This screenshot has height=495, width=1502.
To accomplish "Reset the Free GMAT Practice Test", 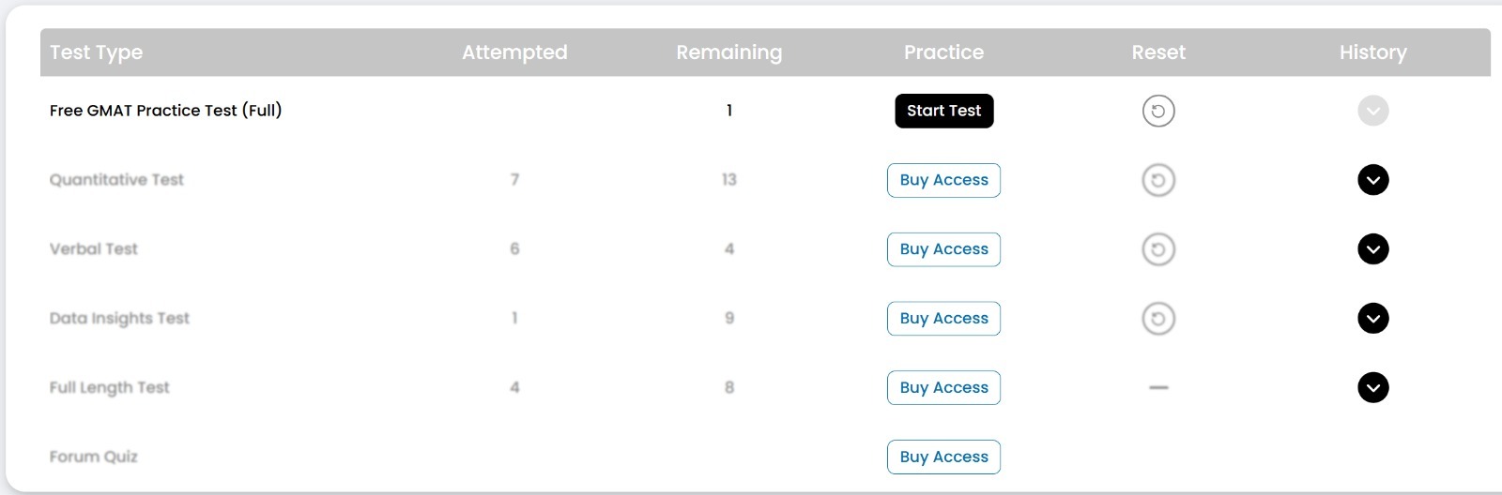I will coord(1158,111).
